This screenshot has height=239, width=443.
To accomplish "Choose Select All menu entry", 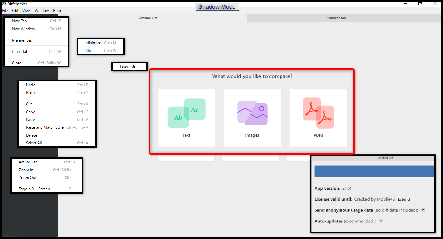I will [57, 143].
